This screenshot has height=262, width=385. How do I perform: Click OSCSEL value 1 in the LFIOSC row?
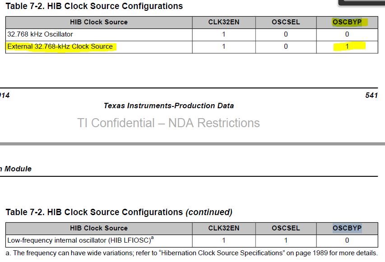coord(286,240)
